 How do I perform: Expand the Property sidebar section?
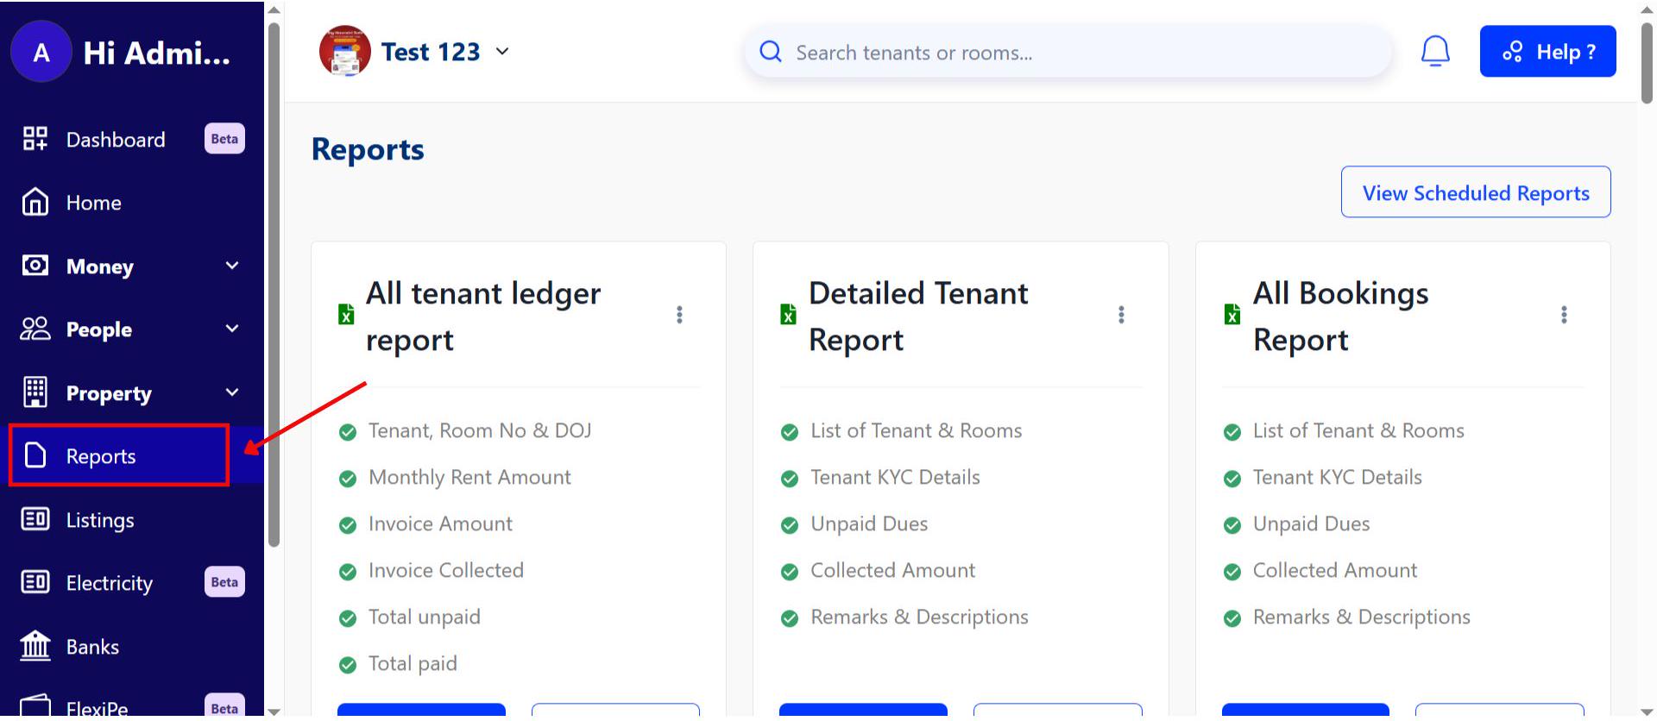coord(231,393)
